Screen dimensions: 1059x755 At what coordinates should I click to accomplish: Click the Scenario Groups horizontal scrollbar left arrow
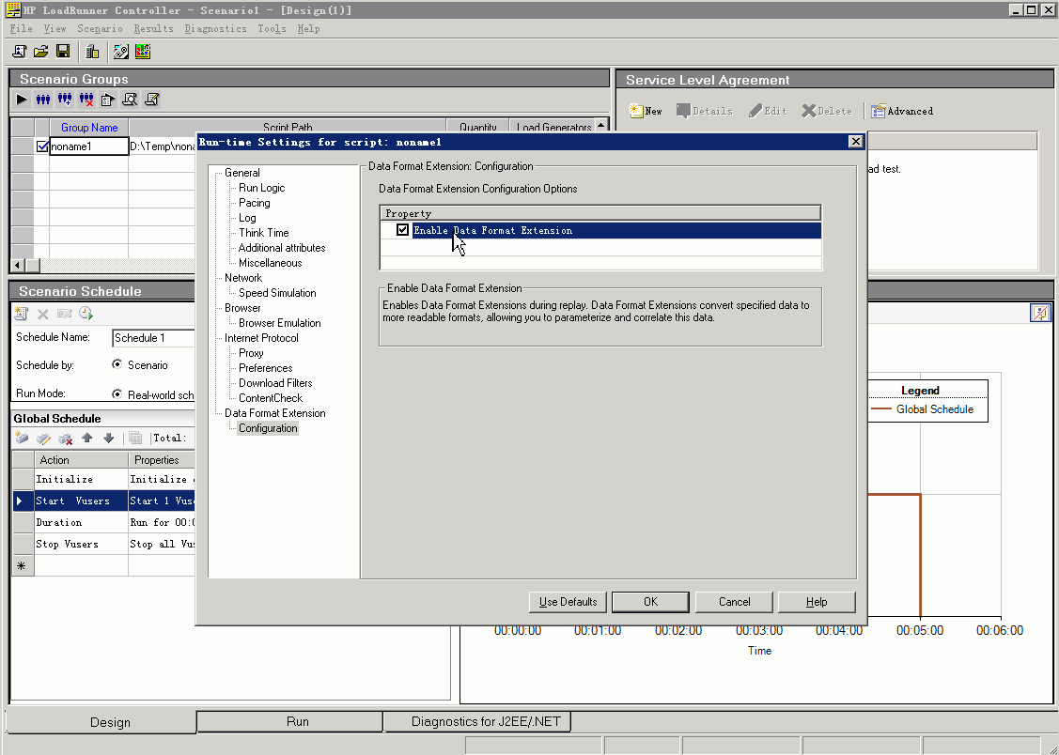(x=18, y=265)
